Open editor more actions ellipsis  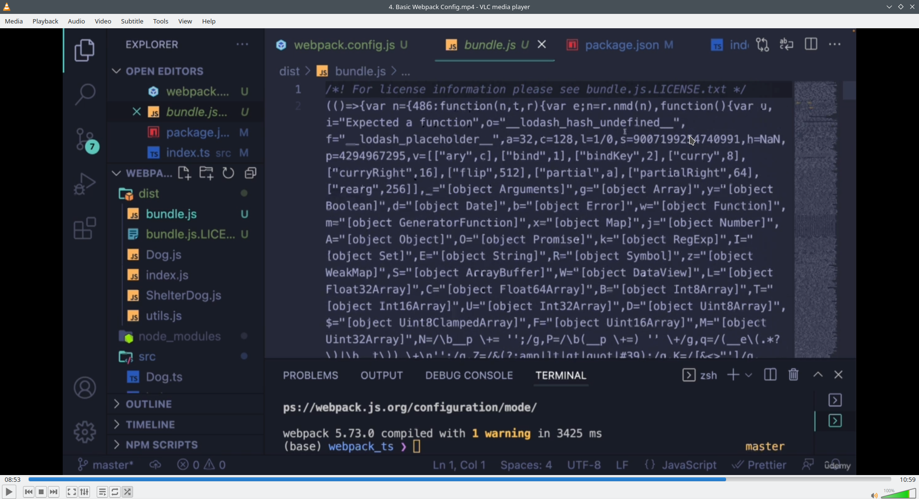coord(835,45)
